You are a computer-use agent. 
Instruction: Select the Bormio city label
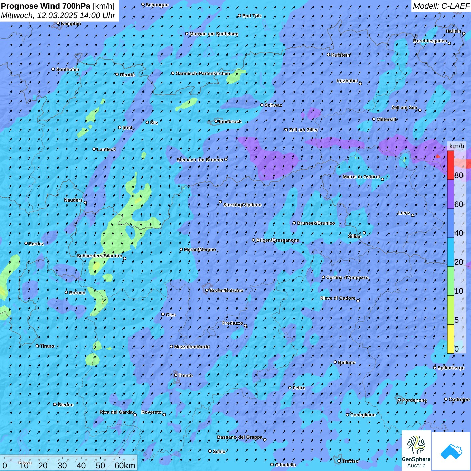tap(77, 293)
